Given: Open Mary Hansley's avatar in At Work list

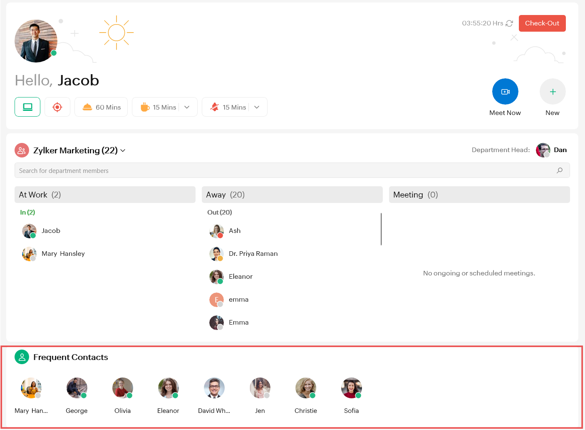Looking at the screenshot, I should 29,254.
